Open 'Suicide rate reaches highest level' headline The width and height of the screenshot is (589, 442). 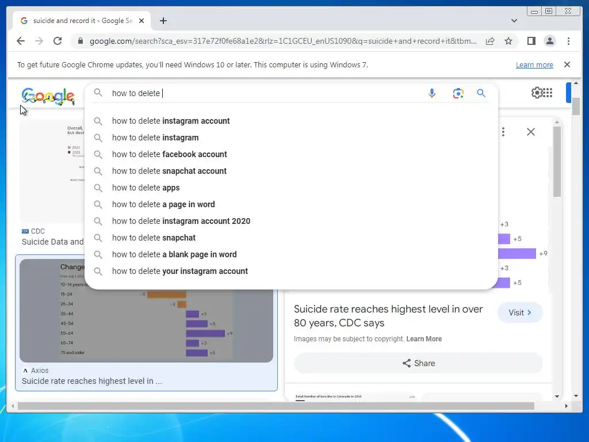[388, 316]
